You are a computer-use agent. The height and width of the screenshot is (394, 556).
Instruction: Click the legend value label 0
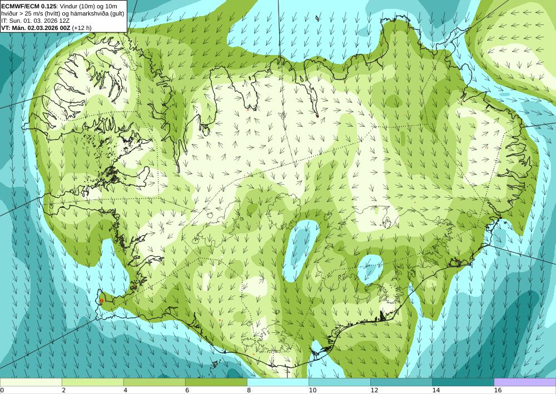click(x=2, y=390)
